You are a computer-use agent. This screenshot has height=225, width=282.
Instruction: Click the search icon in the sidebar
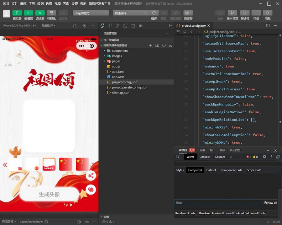coord(110,26)
